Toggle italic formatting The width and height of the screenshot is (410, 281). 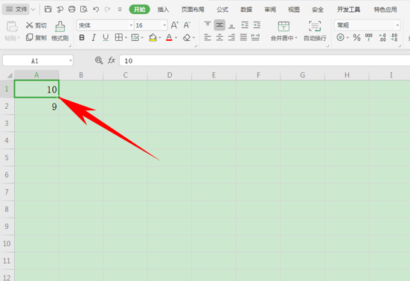pos(94,38)
